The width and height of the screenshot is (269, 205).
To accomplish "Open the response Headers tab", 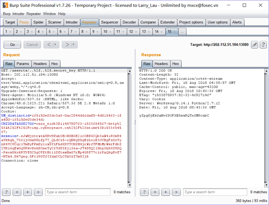I will (x=161, y=63).
